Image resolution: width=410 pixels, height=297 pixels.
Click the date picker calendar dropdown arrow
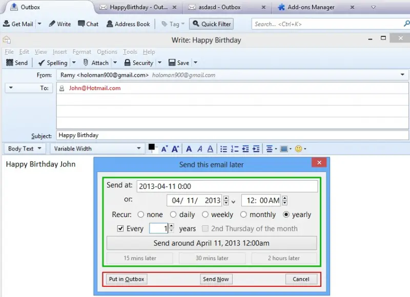(233, 201)
